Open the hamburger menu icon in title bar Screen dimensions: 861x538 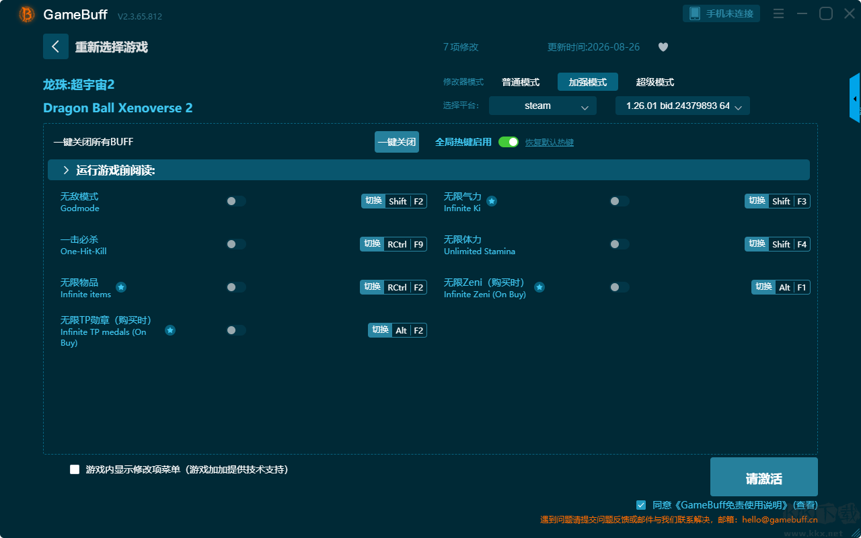click(778, 13)
